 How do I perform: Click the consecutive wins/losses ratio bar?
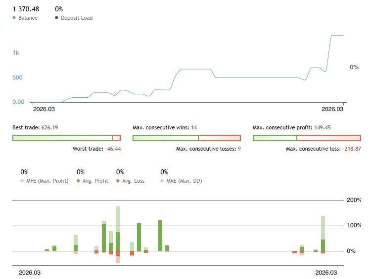(186, 138)
